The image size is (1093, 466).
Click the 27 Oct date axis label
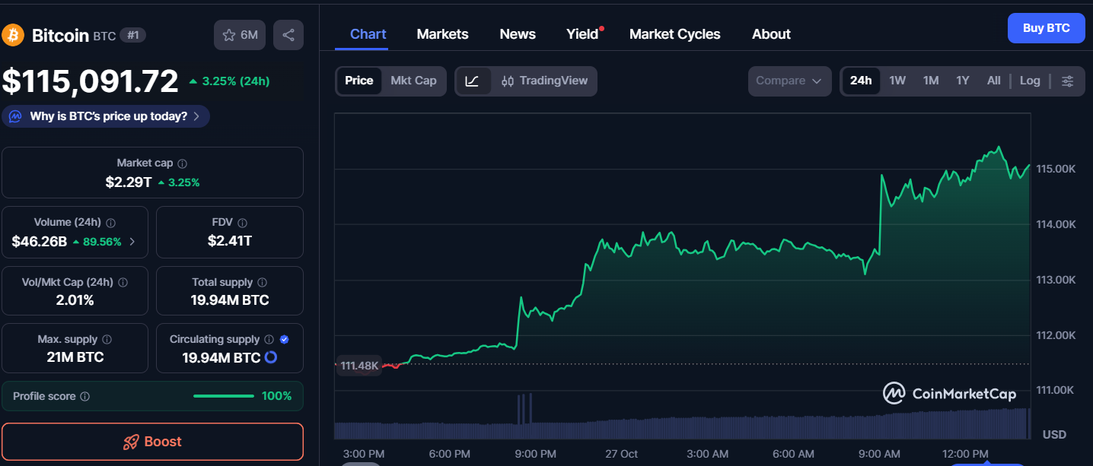pos(622,454)
